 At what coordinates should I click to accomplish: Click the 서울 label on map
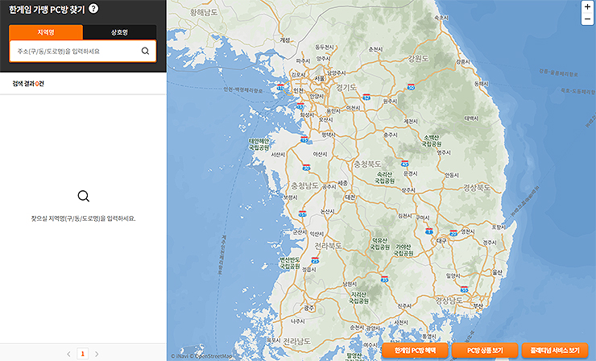coord(320,78)
